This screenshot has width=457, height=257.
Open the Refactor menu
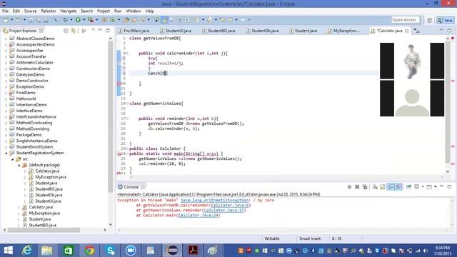point(49,11)
